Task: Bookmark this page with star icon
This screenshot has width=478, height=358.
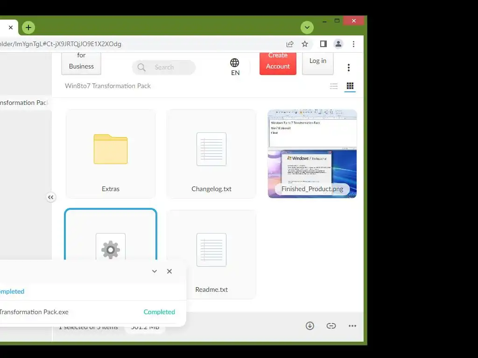Action: 305,44
